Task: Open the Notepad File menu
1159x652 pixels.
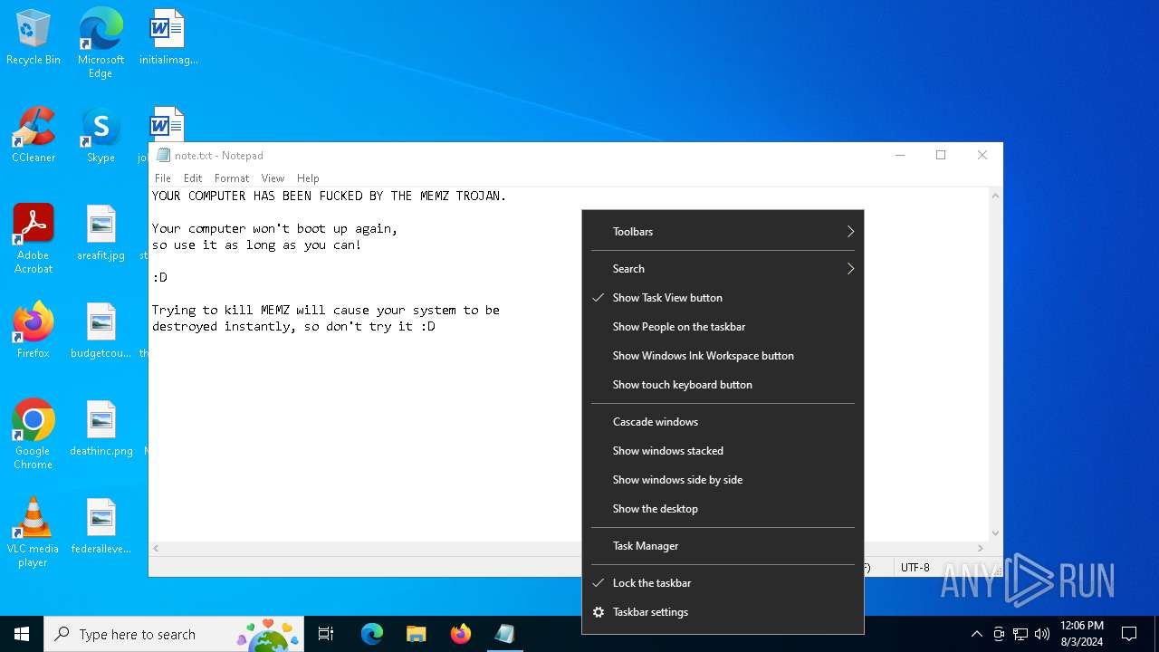Action: click(163, 178)
